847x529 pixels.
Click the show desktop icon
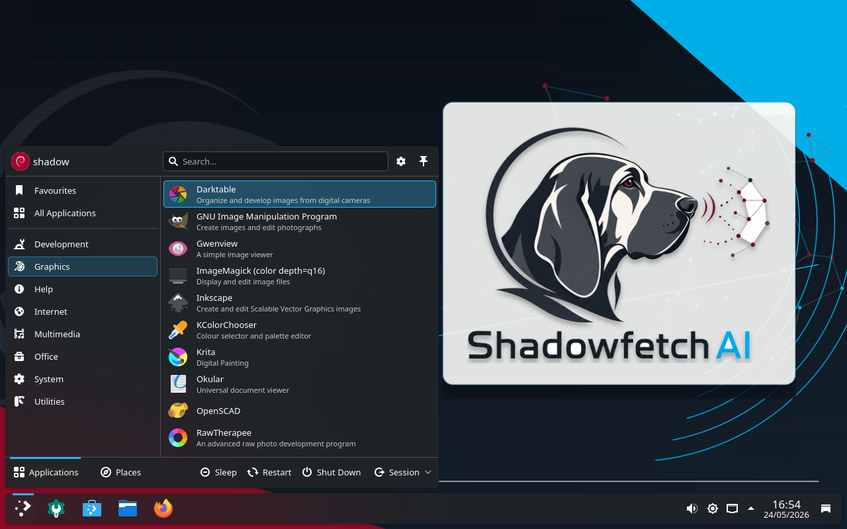coord(826,509)
